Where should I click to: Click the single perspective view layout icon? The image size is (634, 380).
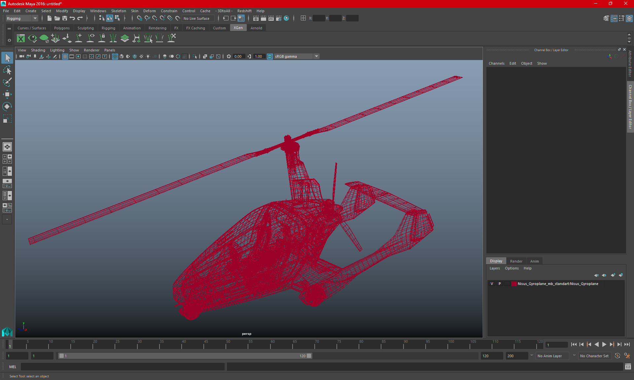point(7,147)
